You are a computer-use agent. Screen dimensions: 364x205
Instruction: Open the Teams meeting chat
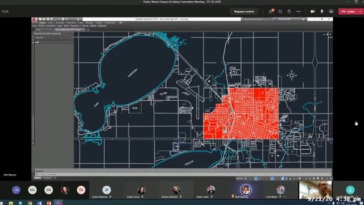pyautogui.click(x=280, y=11)
